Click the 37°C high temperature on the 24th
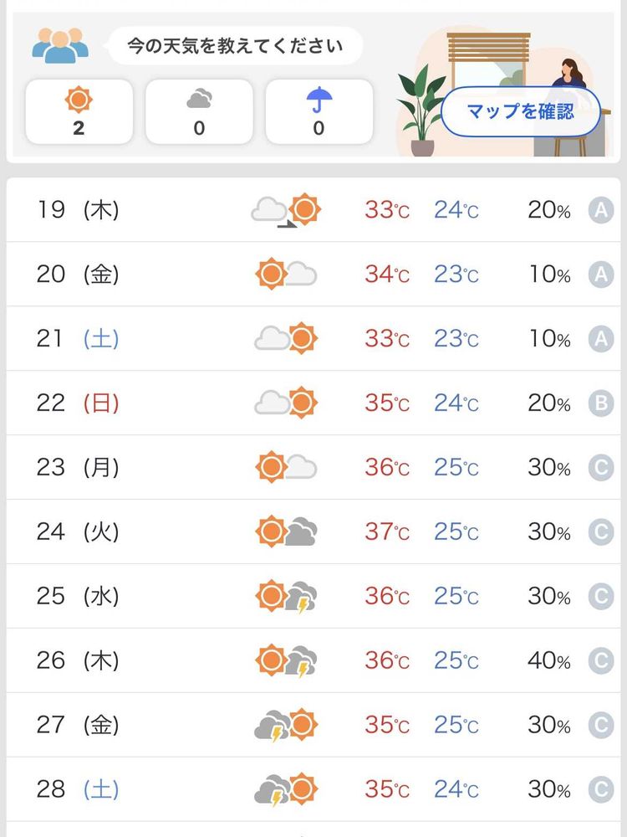This screenshot has width=627, height=837. coord(386,531)
